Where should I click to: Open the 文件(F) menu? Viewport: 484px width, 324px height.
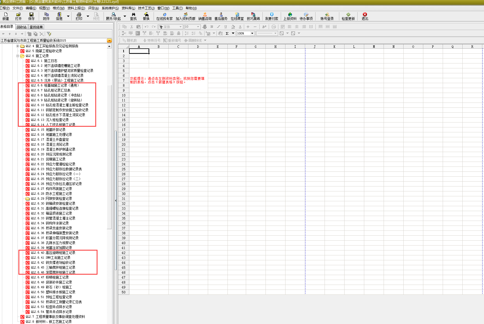pyautogui.click(x=18, y=8)
